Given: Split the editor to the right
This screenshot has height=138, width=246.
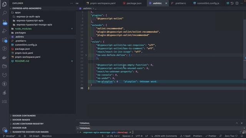Looking at the screenshot, I should click(x=237, y=3).
